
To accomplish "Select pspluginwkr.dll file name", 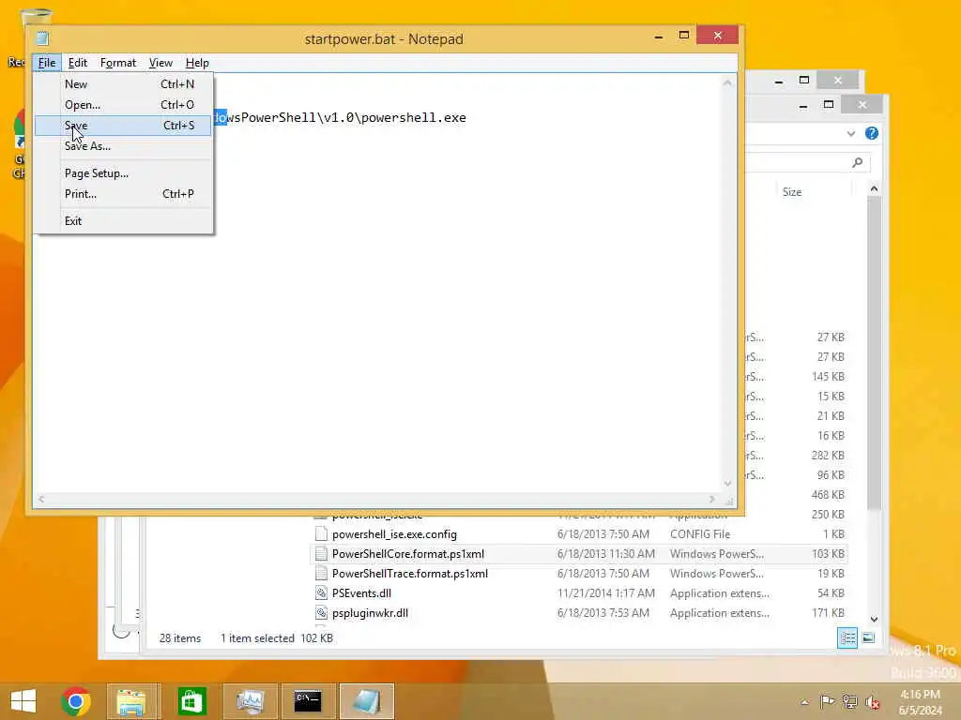I will tap(370, 612).
